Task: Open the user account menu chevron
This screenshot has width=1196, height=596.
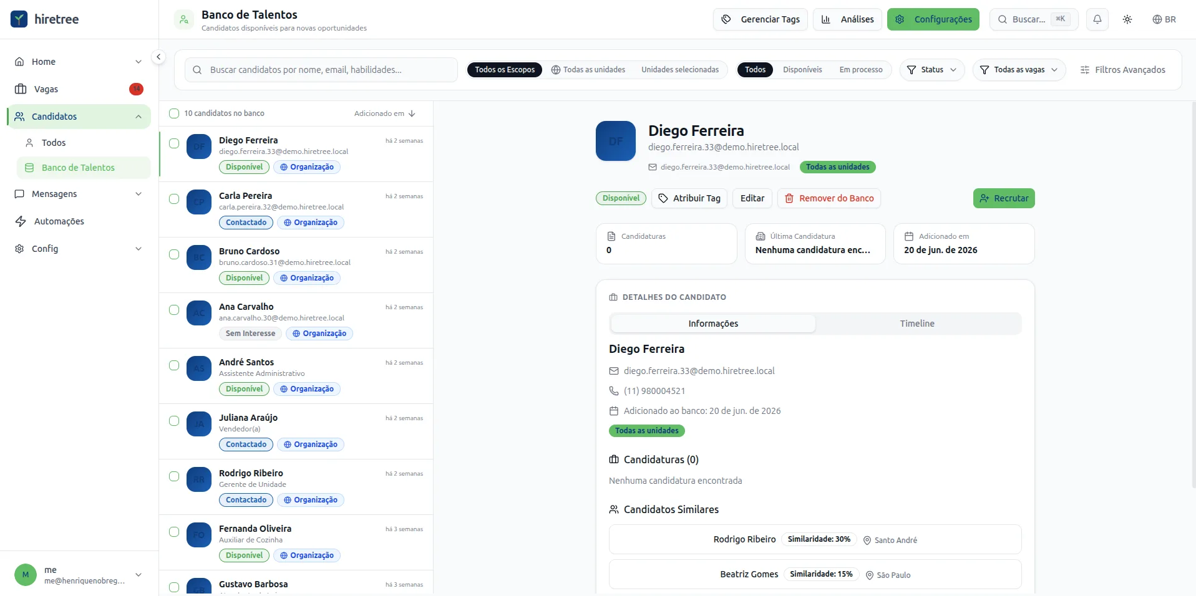Action: tap(139, 575)
